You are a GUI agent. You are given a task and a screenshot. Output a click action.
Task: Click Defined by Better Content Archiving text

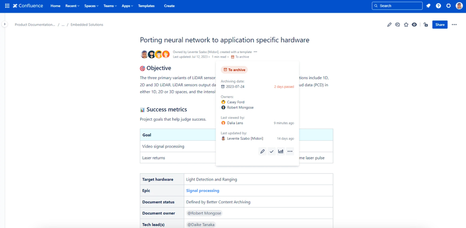pyautogui.click(x=218, y=202)
